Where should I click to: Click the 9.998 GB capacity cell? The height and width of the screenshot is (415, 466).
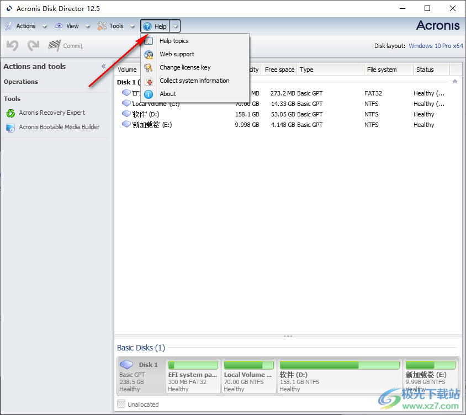click(247, 125)
